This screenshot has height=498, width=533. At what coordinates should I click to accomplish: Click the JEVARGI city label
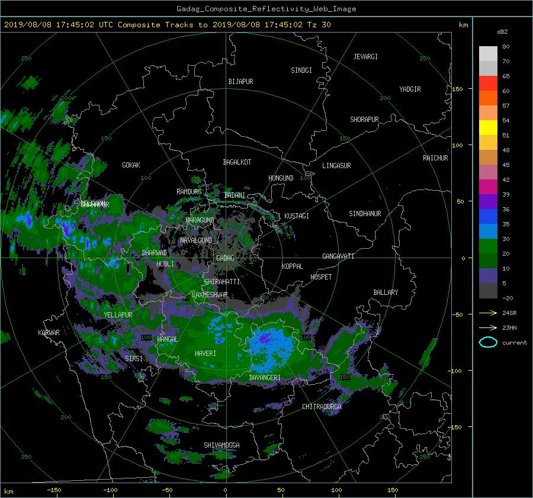pos(365,57)
